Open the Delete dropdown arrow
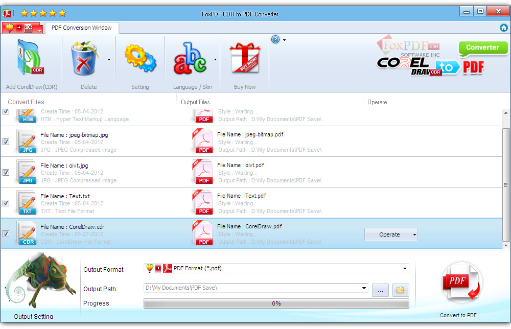The height and width of the screenshot is (329, 511). pyautogui.click(x=109, y=60)
